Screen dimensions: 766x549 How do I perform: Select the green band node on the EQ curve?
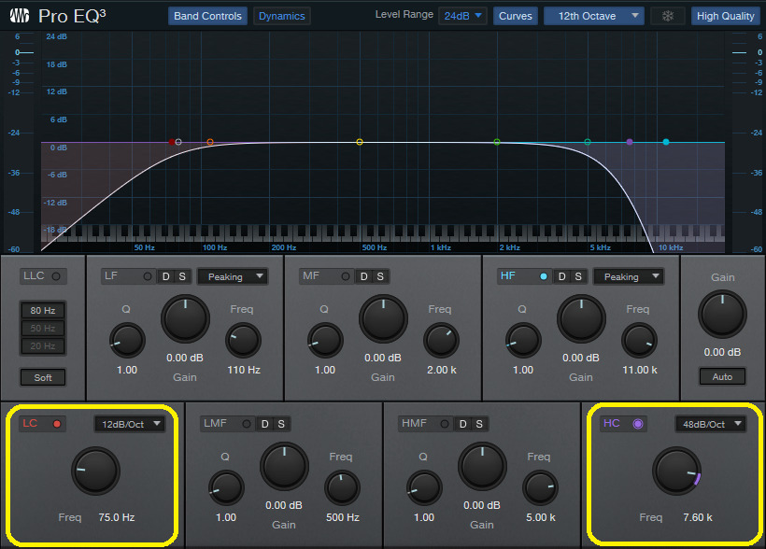tap(495, 142)
